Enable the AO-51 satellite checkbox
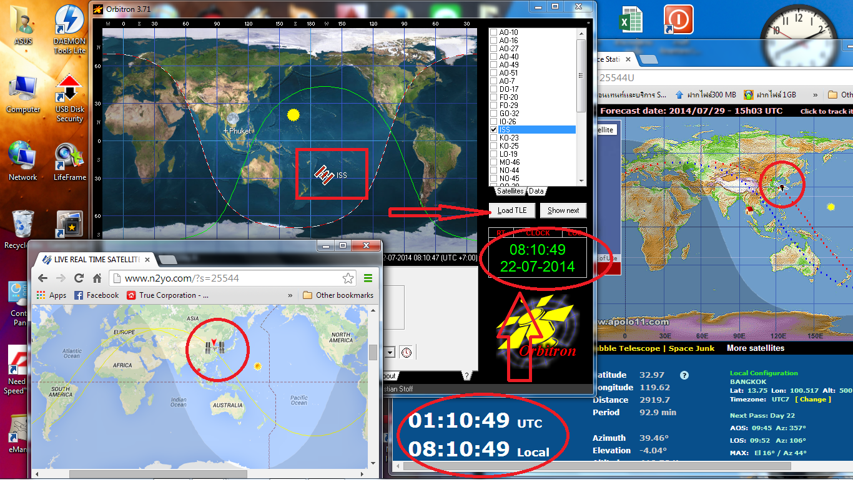 [494, 73]
